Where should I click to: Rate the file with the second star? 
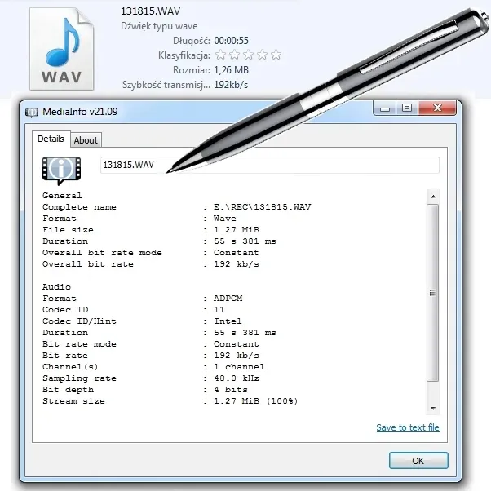tap(234, 55)
